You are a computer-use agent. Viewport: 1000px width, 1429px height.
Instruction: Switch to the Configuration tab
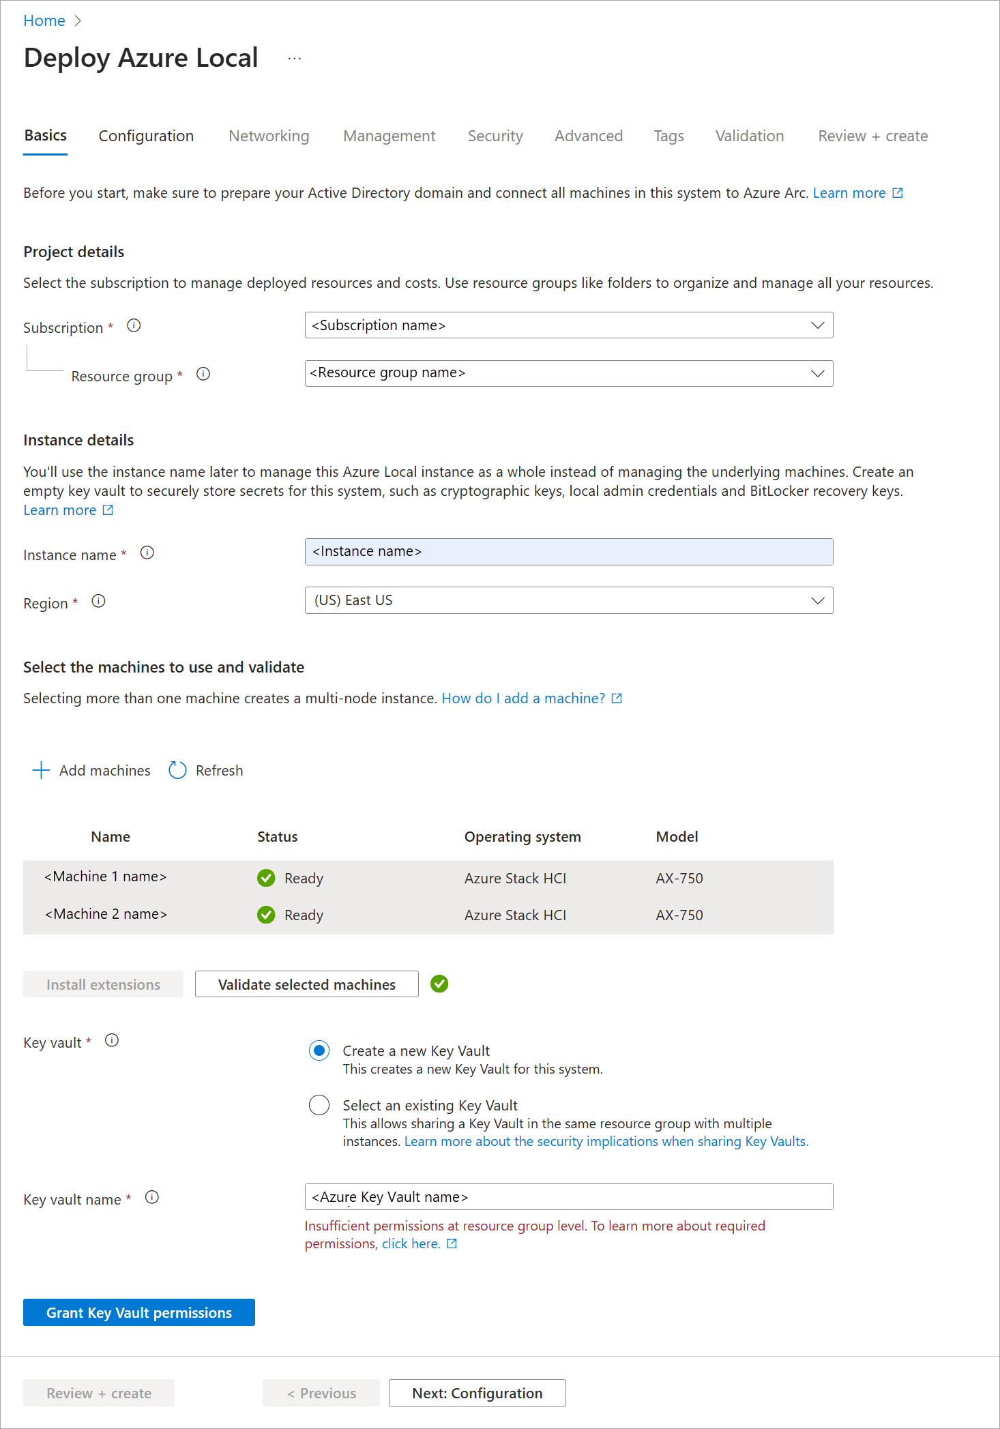[146, 136]
